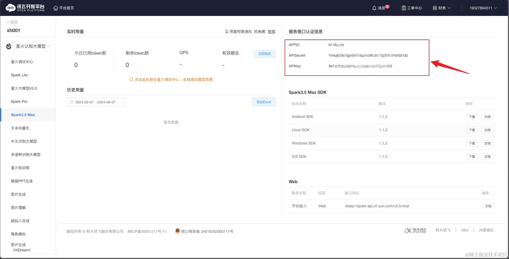Open 超拟人合成 in sidebar
This screenshot has width=509, height=259.
pyautogui.click(x=20, y=221)
